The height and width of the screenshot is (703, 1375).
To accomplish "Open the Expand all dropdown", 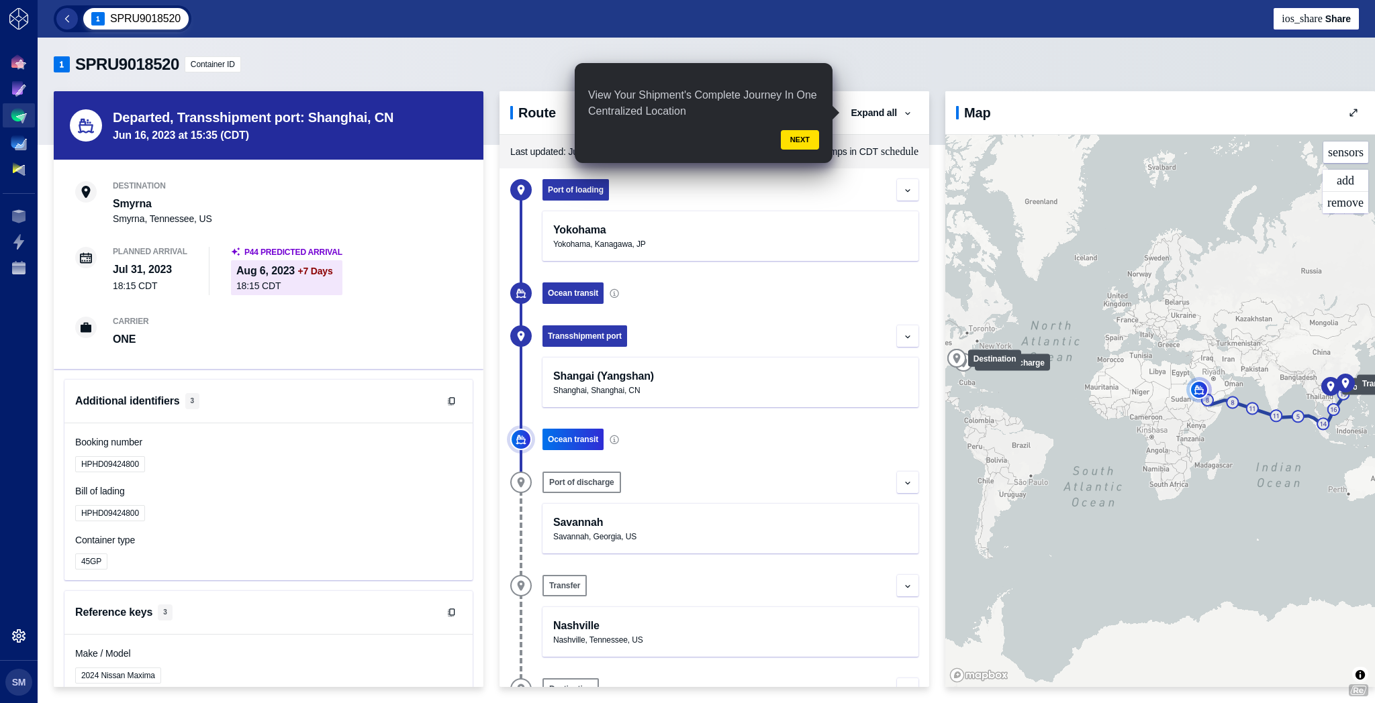I will click(x=880, y=113).
